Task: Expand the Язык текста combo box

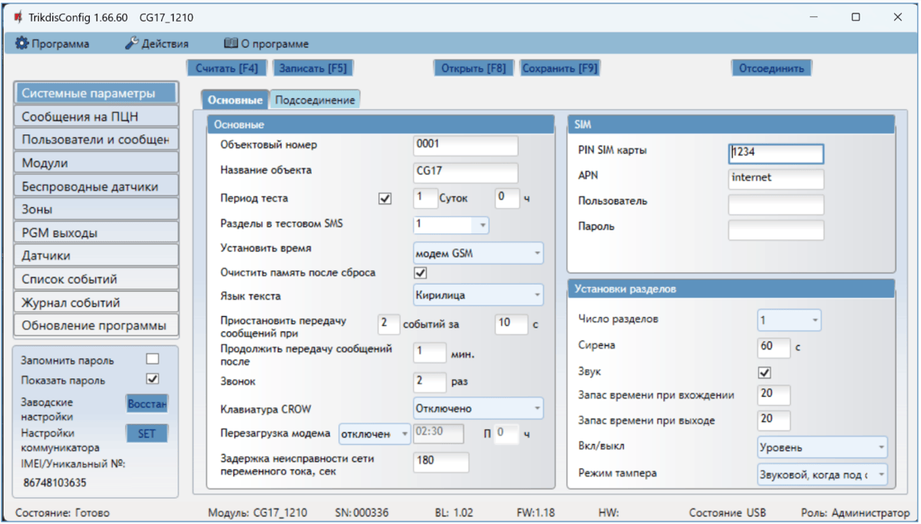Action: (x=477, y=295)
